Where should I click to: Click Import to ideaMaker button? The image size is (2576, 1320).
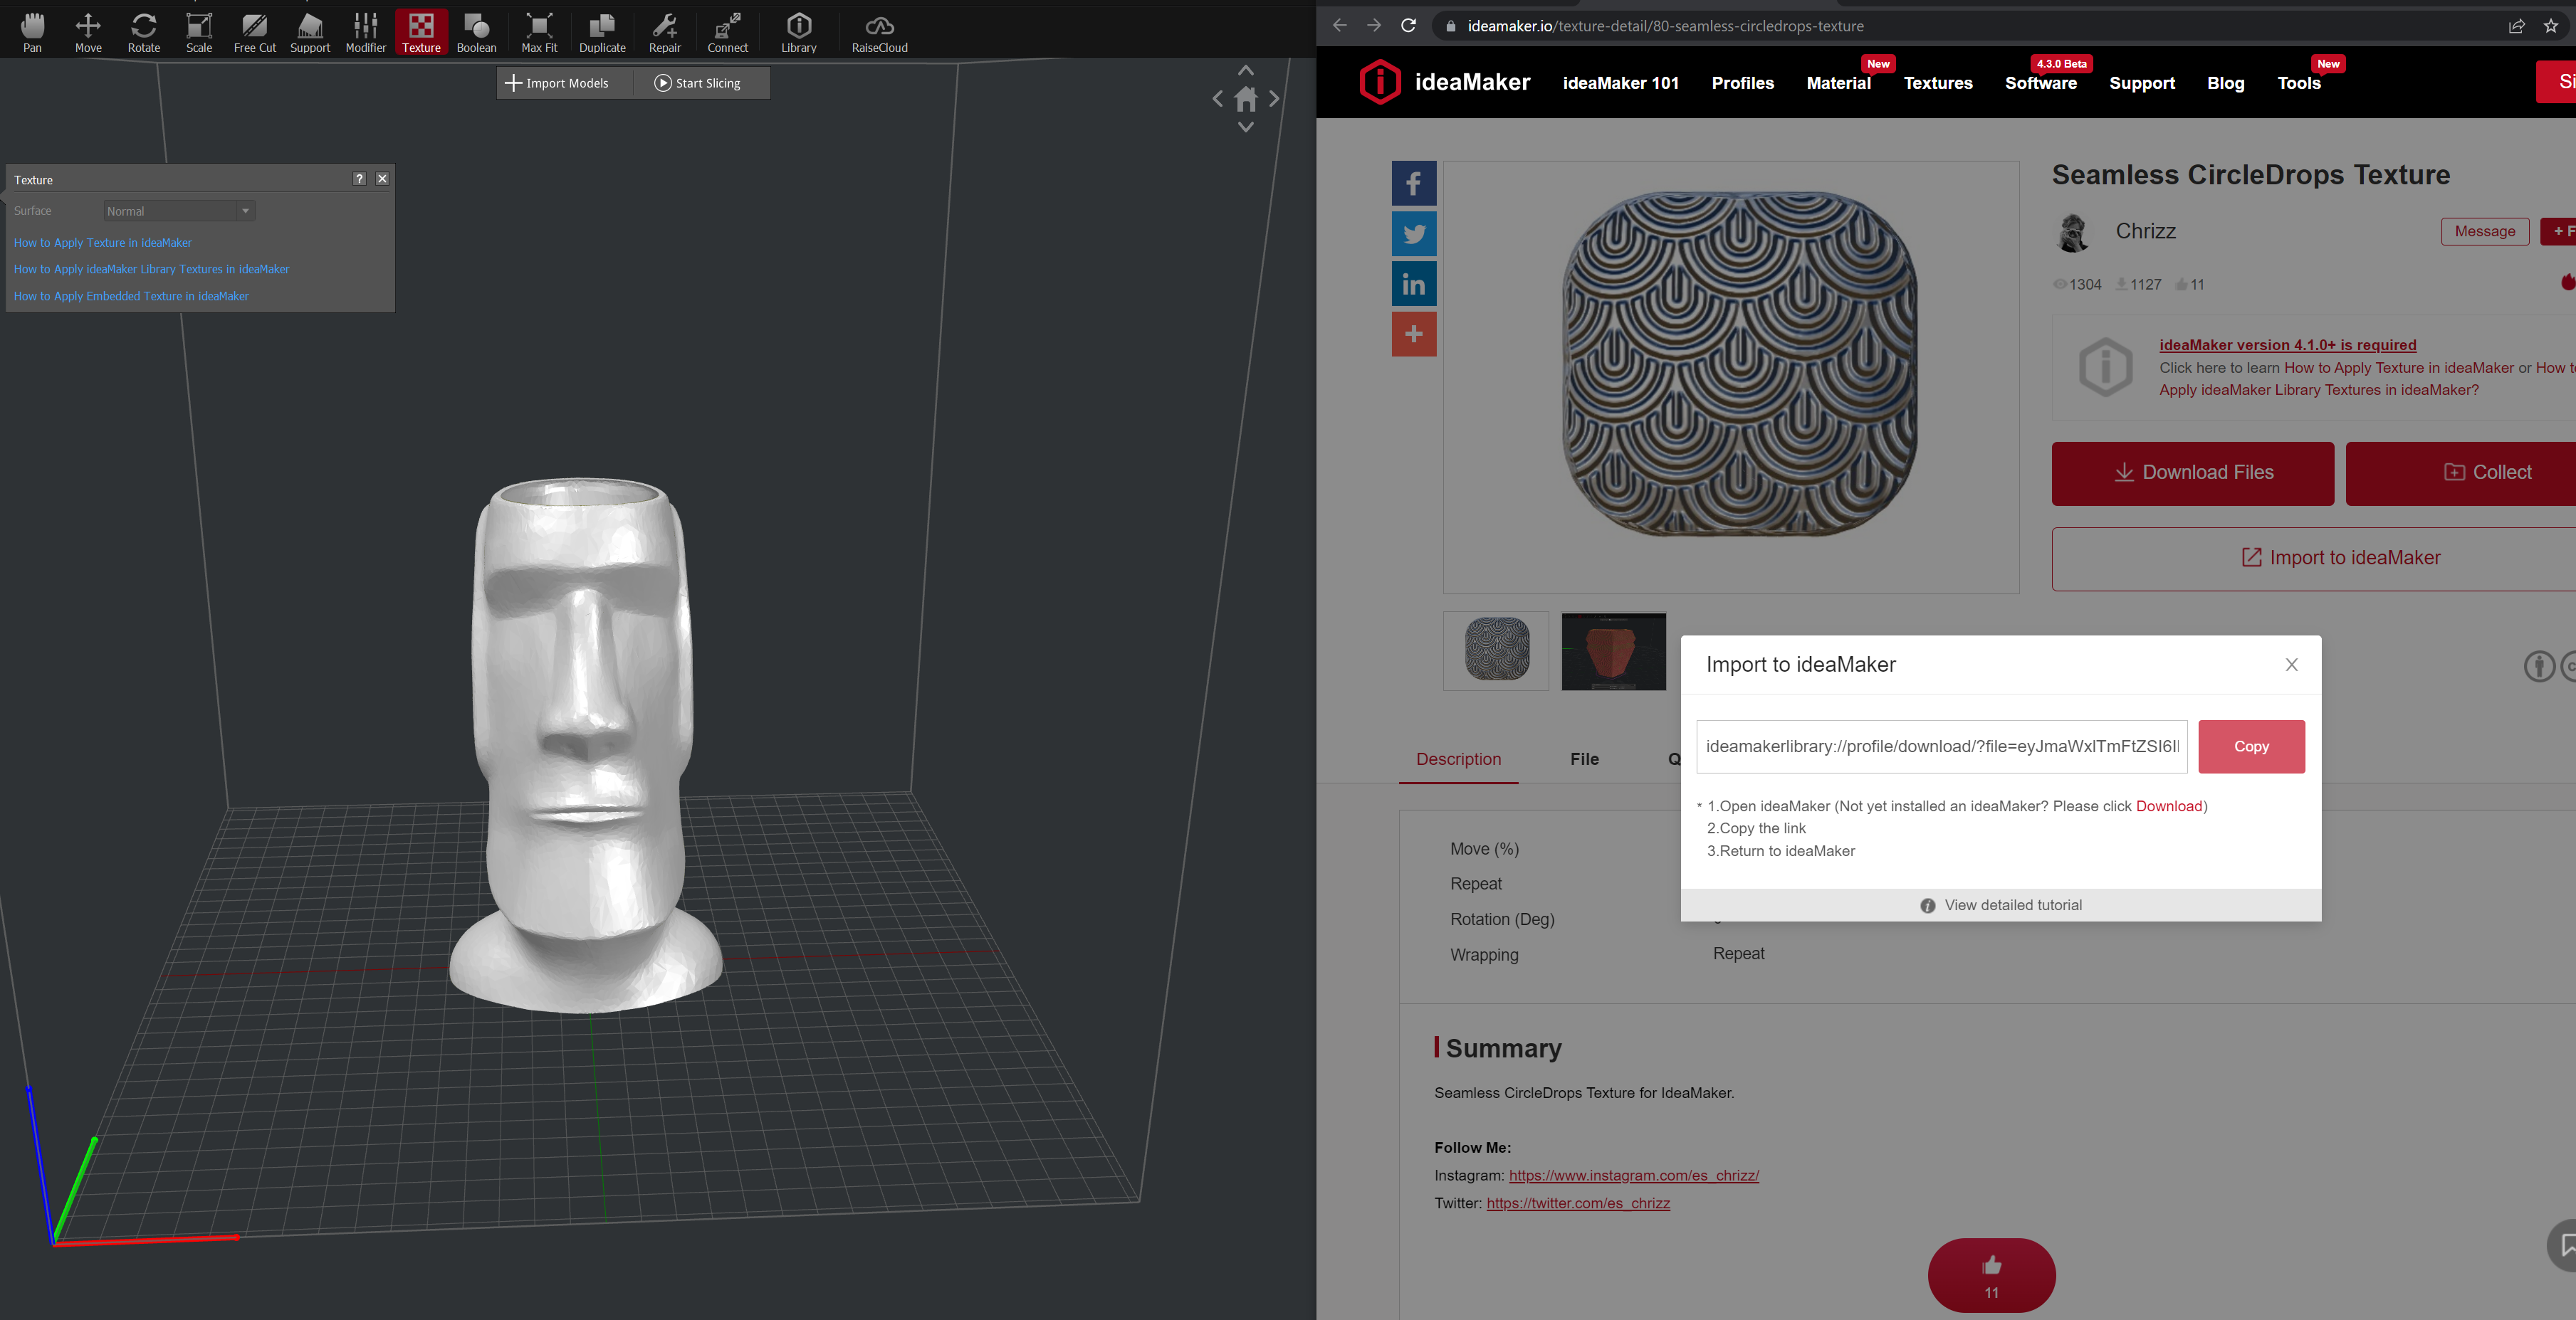click(2314, 558)
